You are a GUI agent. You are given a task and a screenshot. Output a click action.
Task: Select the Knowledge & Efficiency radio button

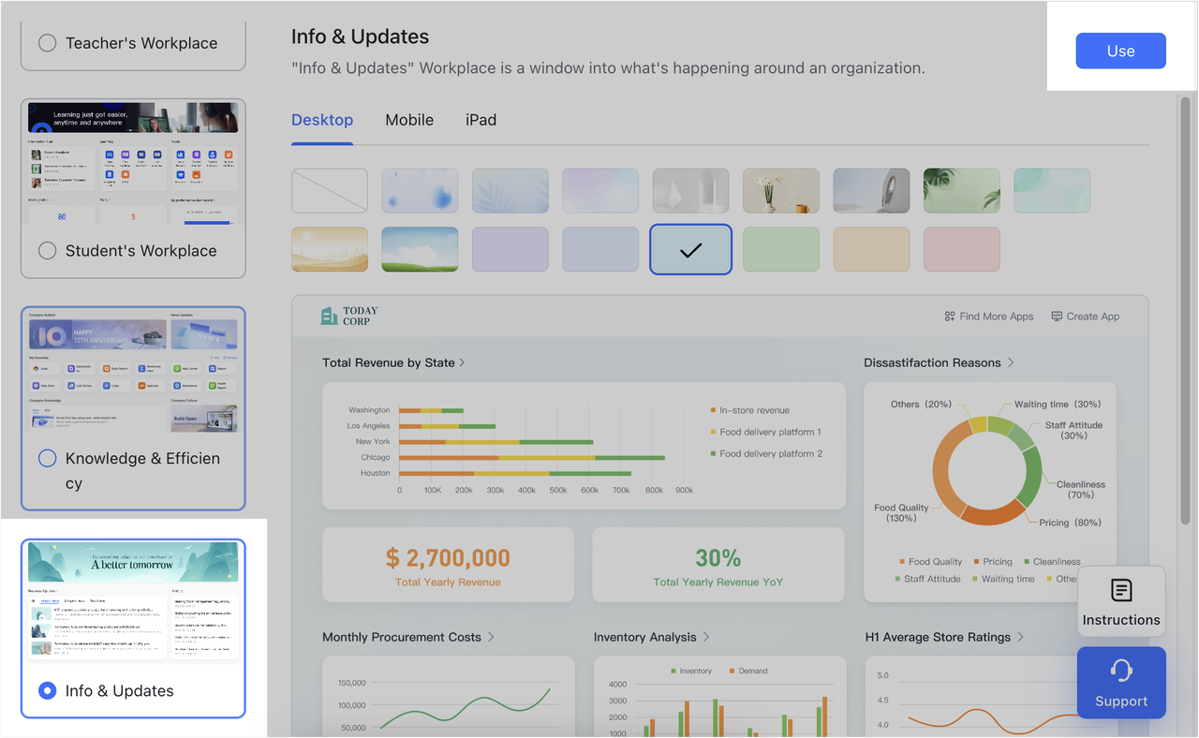47,459
